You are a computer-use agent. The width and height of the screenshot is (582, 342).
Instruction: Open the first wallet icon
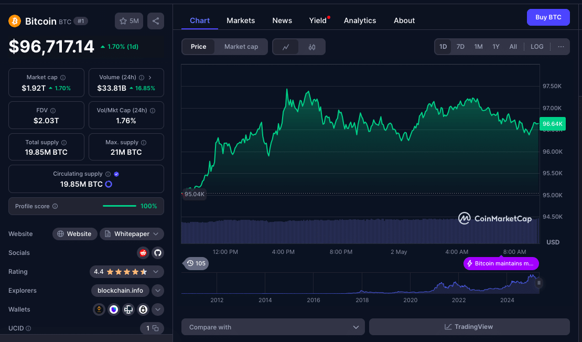point(99,309)
